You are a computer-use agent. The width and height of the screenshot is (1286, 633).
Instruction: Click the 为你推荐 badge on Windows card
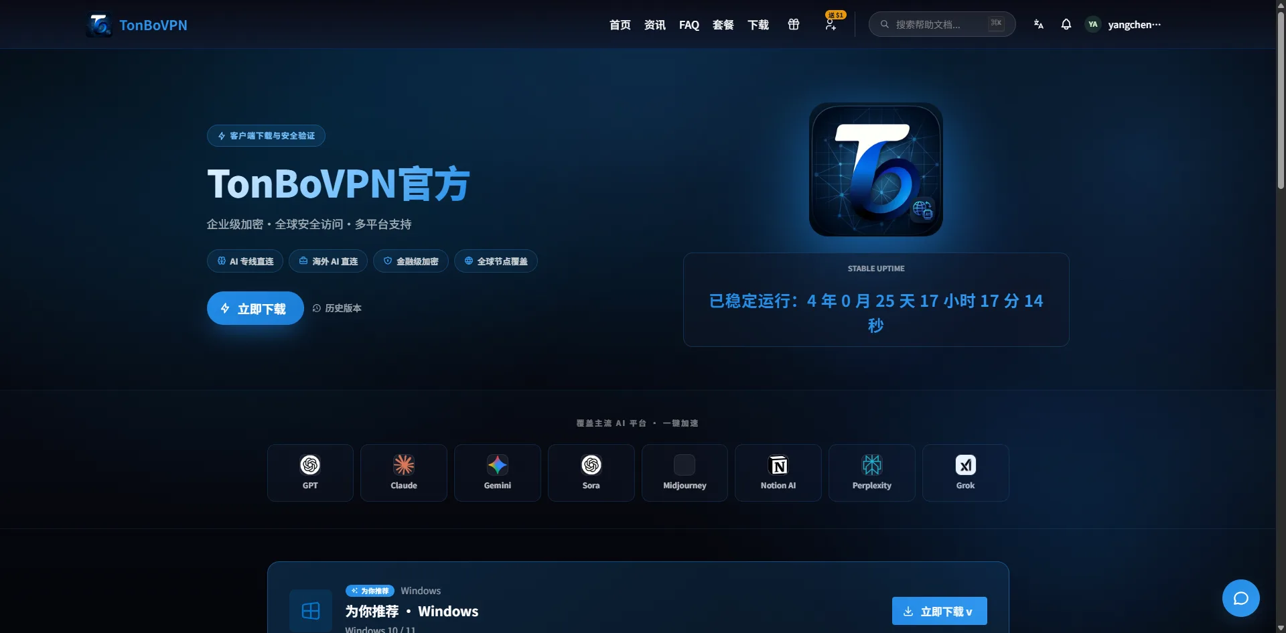pyautogui.click(x=370, y=591)
